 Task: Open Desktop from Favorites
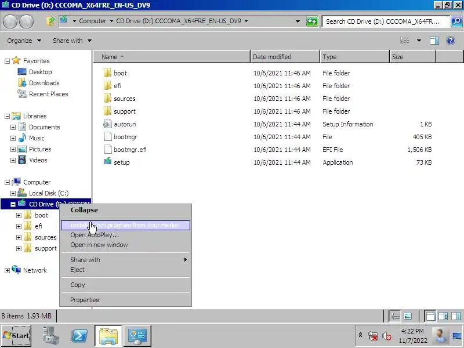click(x=40, y=72)
